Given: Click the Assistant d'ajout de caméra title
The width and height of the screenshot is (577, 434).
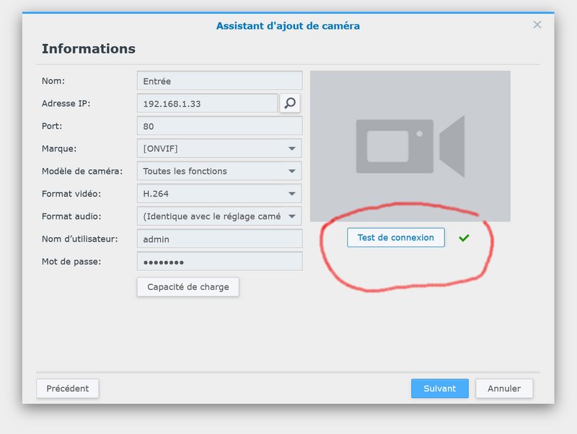Looking at the screenshot, I should pyautogui.click(x=288, y=26).
